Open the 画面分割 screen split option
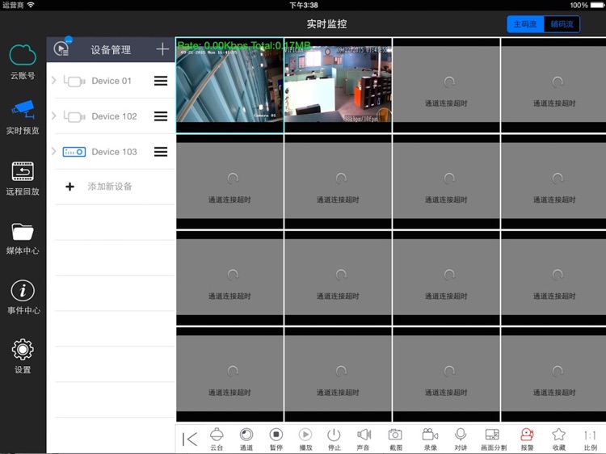606x454 pixels. [493, 439]
